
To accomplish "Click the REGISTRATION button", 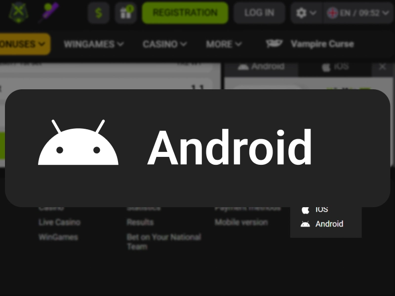I will click(185, 13).
